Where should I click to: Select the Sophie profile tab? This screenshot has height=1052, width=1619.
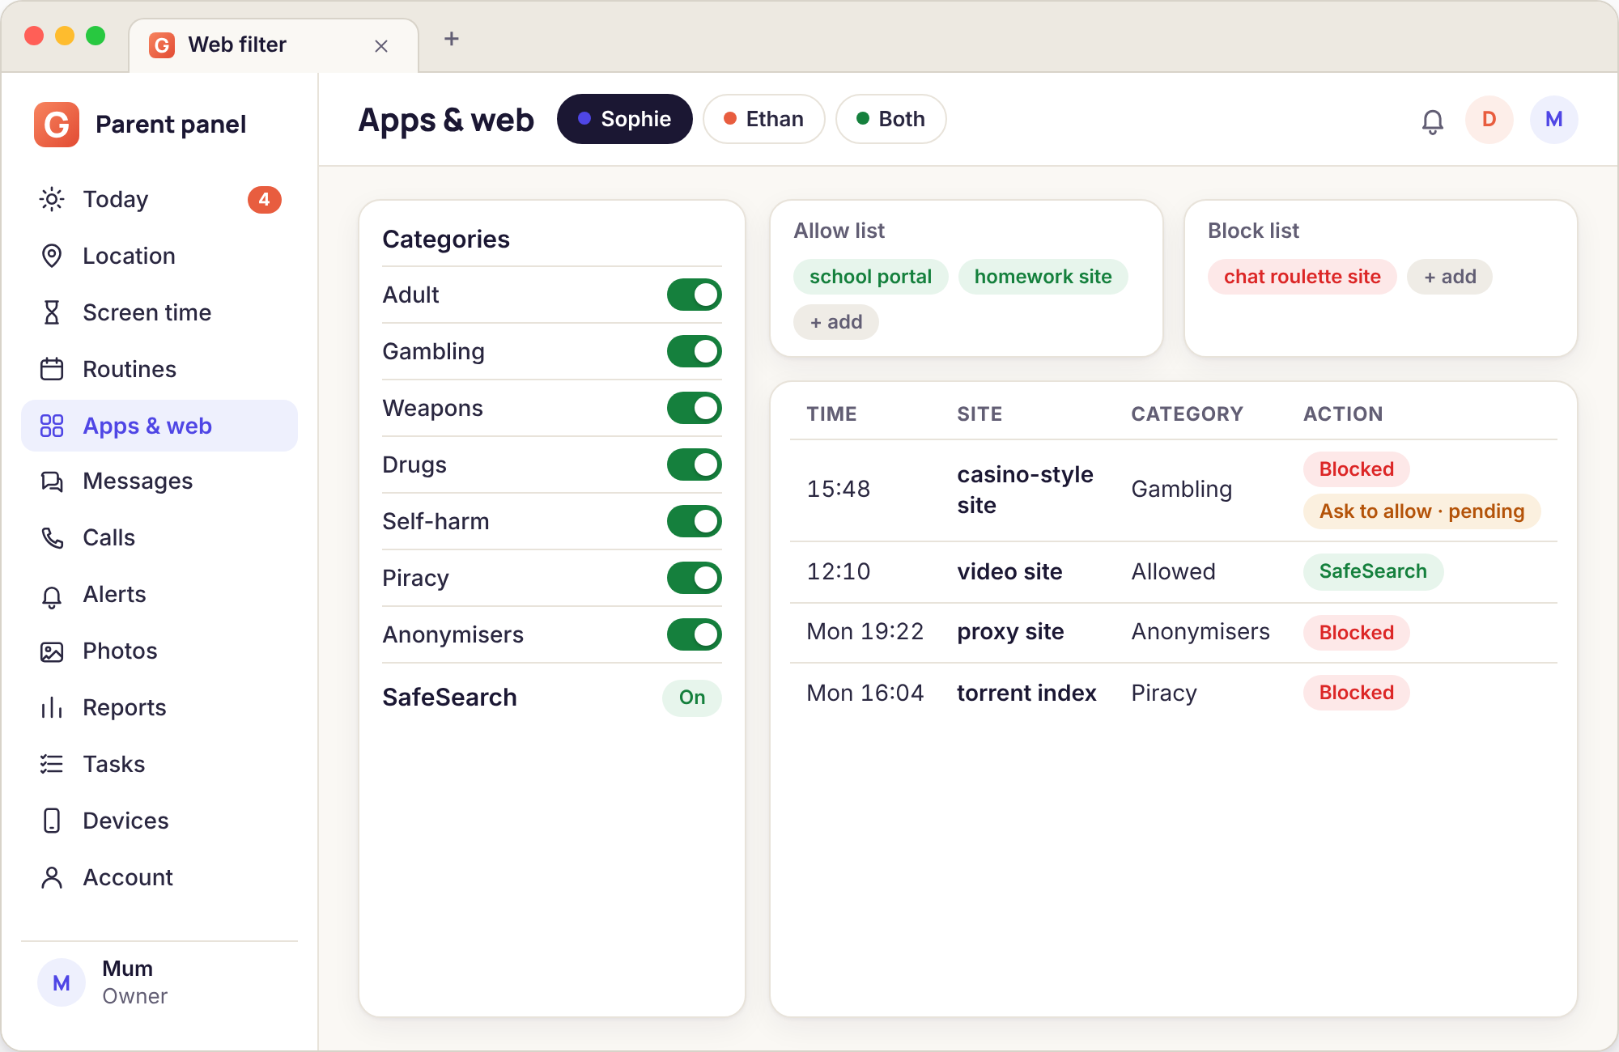point(625,119)
